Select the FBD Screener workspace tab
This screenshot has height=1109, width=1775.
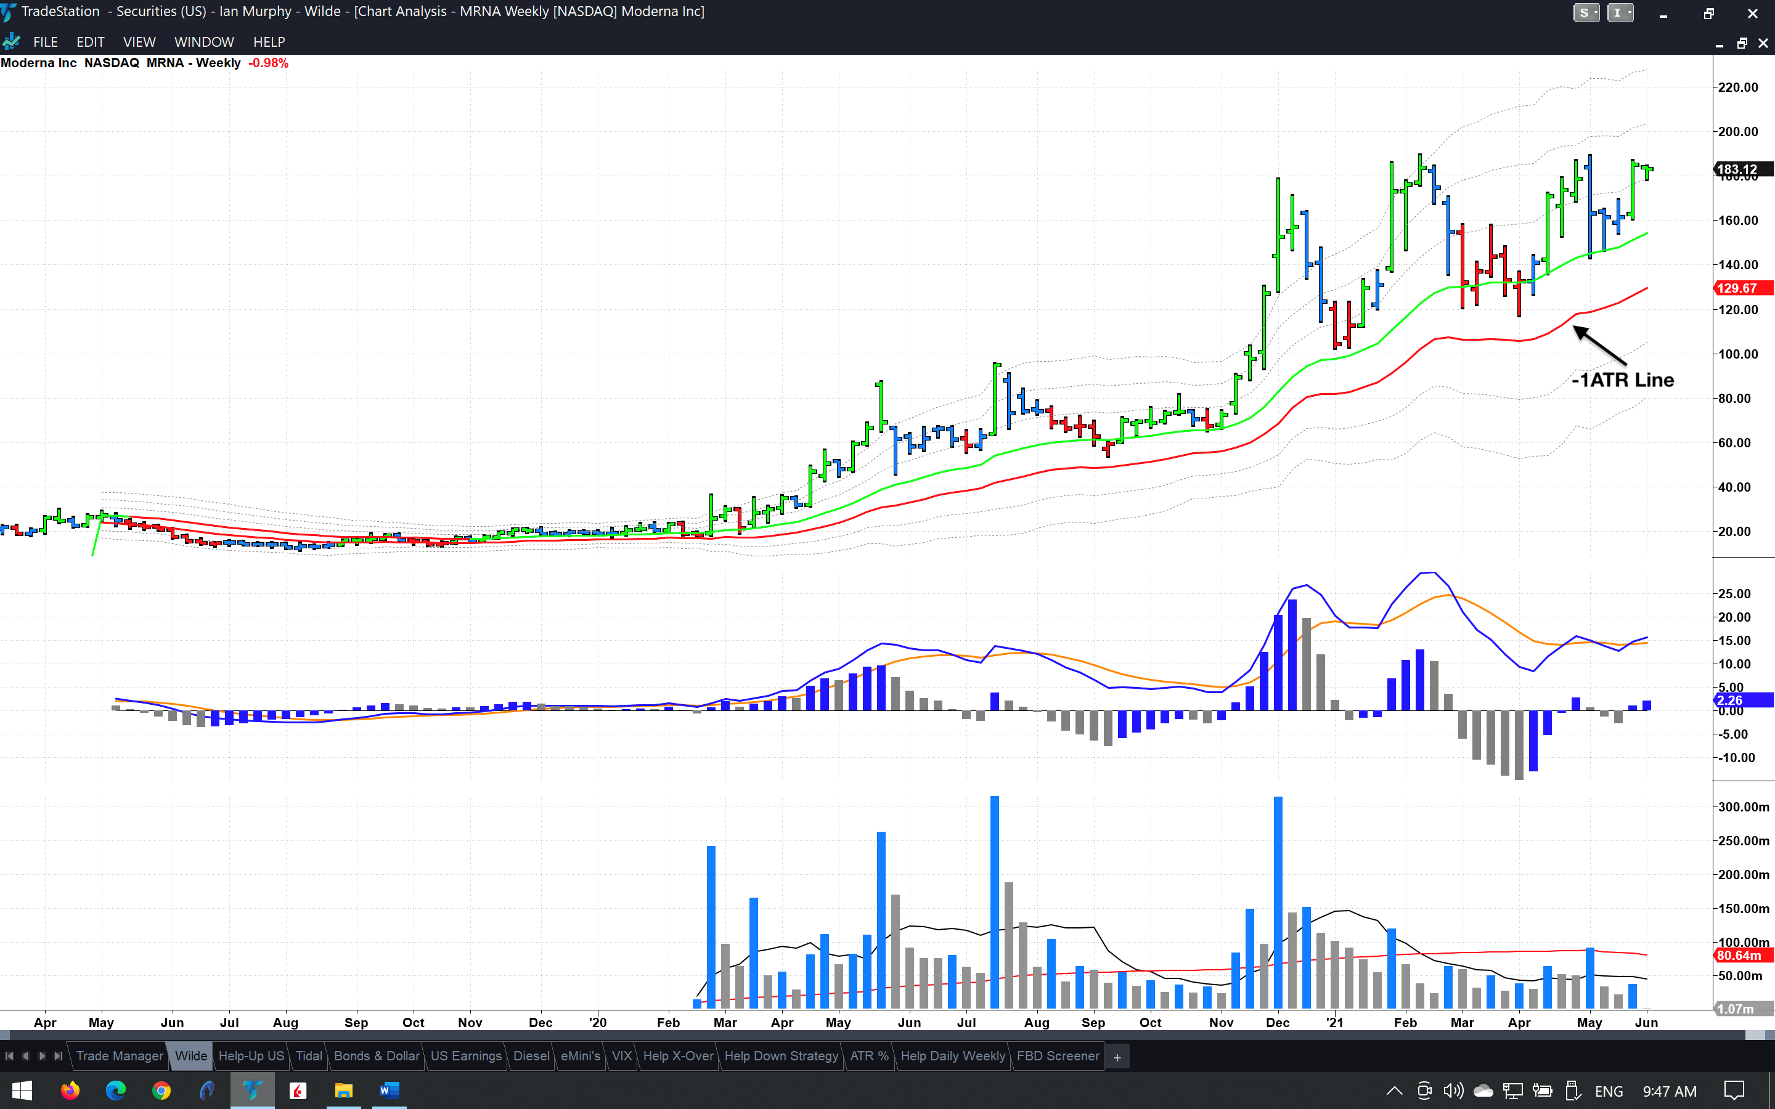(1057, 1056)
